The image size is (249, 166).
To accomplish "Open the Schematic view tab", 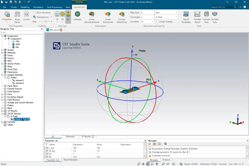I will click(70, 137).
